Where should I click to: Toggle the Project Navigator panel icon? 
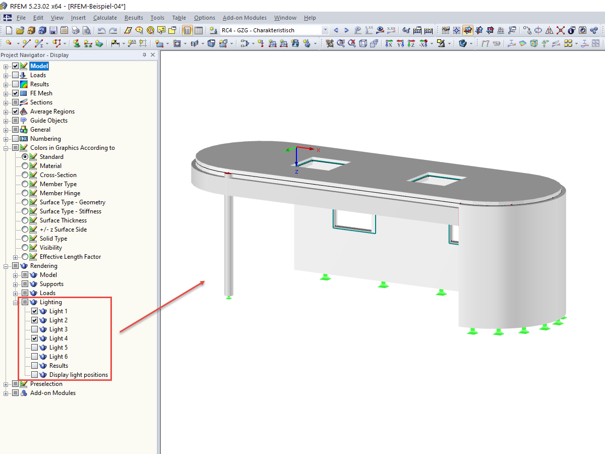[188, 30]
